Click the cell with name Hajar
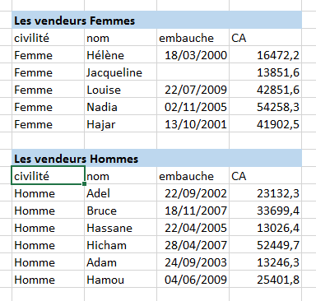Viewport: 316px width, 301px height. pos(120,123)
